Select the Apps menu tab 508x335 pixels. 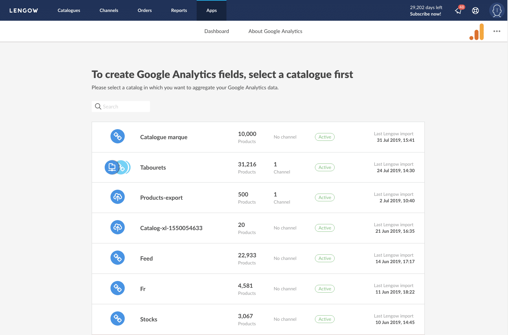point(212,10)
